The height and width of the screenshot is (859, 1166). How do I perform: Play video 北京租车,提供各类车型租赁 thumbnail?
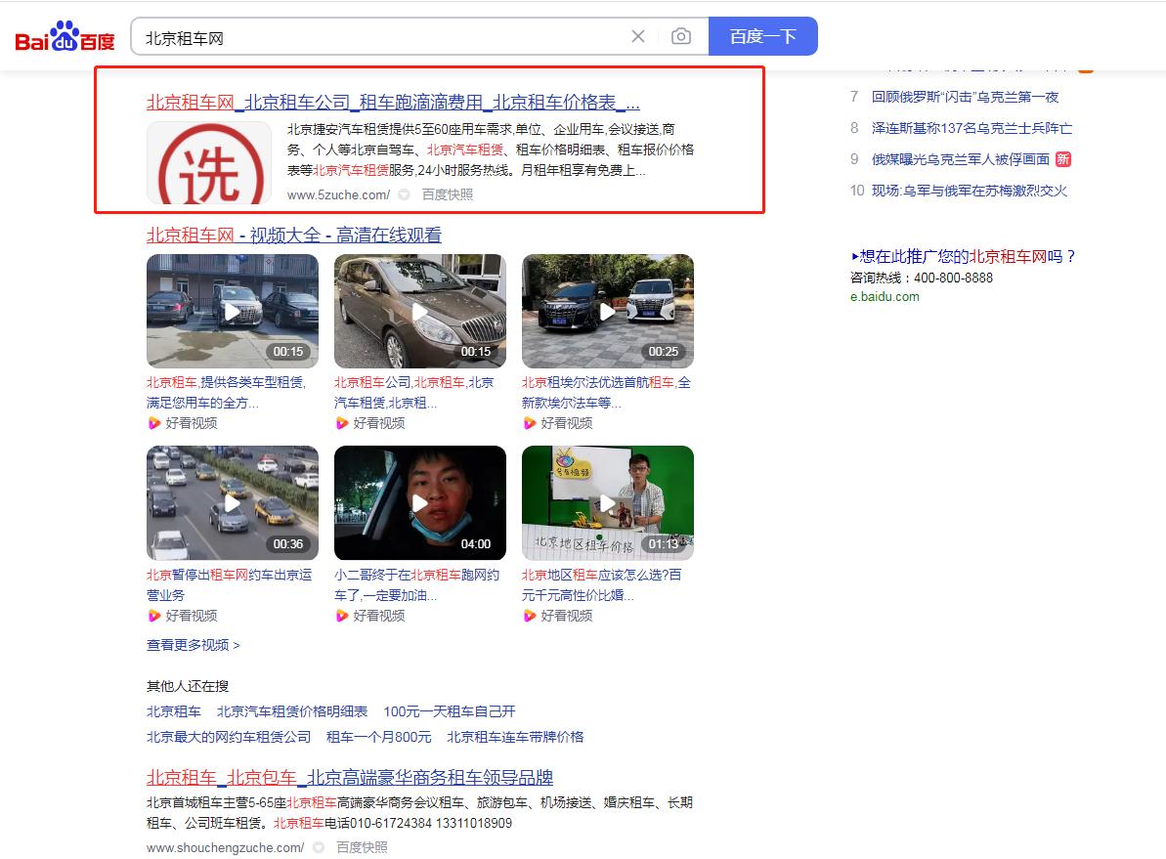point(232,311)
